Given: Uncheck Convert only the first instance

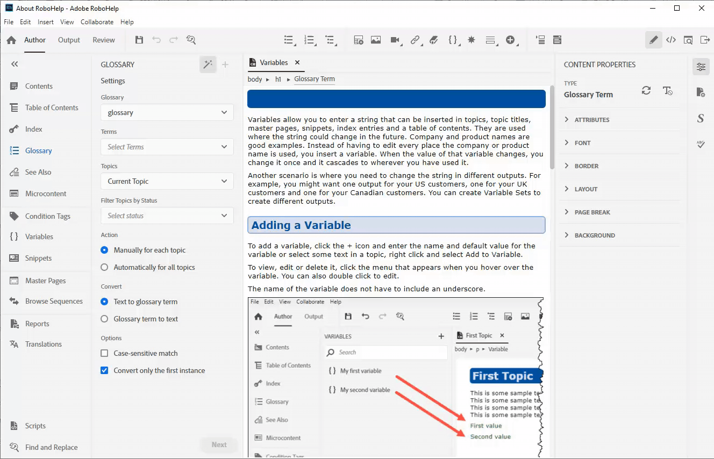Looking at the screenshot, I should pyautogui.click(x=104, y=370).
